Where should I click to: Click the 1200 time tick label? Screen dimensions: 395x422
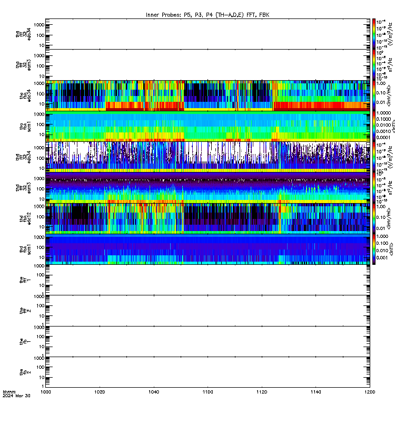(370, 392)
